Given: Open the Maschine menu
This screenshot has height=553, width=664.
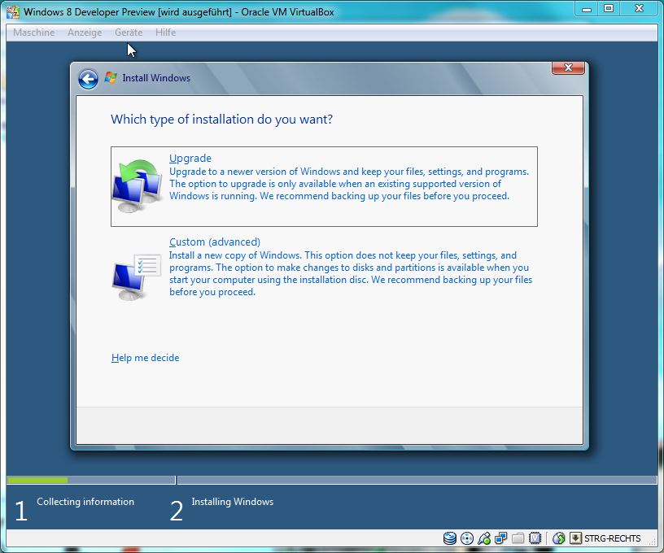Looking at the screenshot, I should 34,33.
